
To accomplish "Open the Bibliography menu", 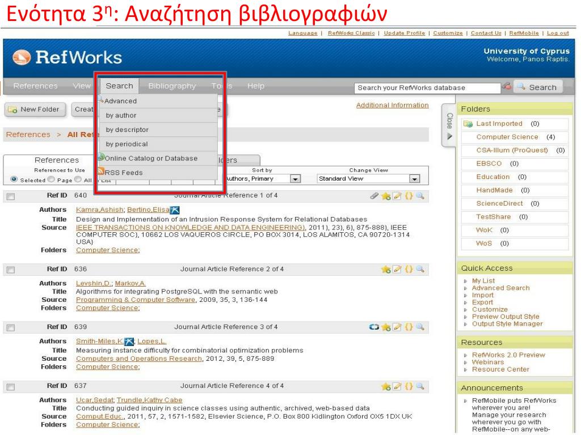I will coord(172,86).
